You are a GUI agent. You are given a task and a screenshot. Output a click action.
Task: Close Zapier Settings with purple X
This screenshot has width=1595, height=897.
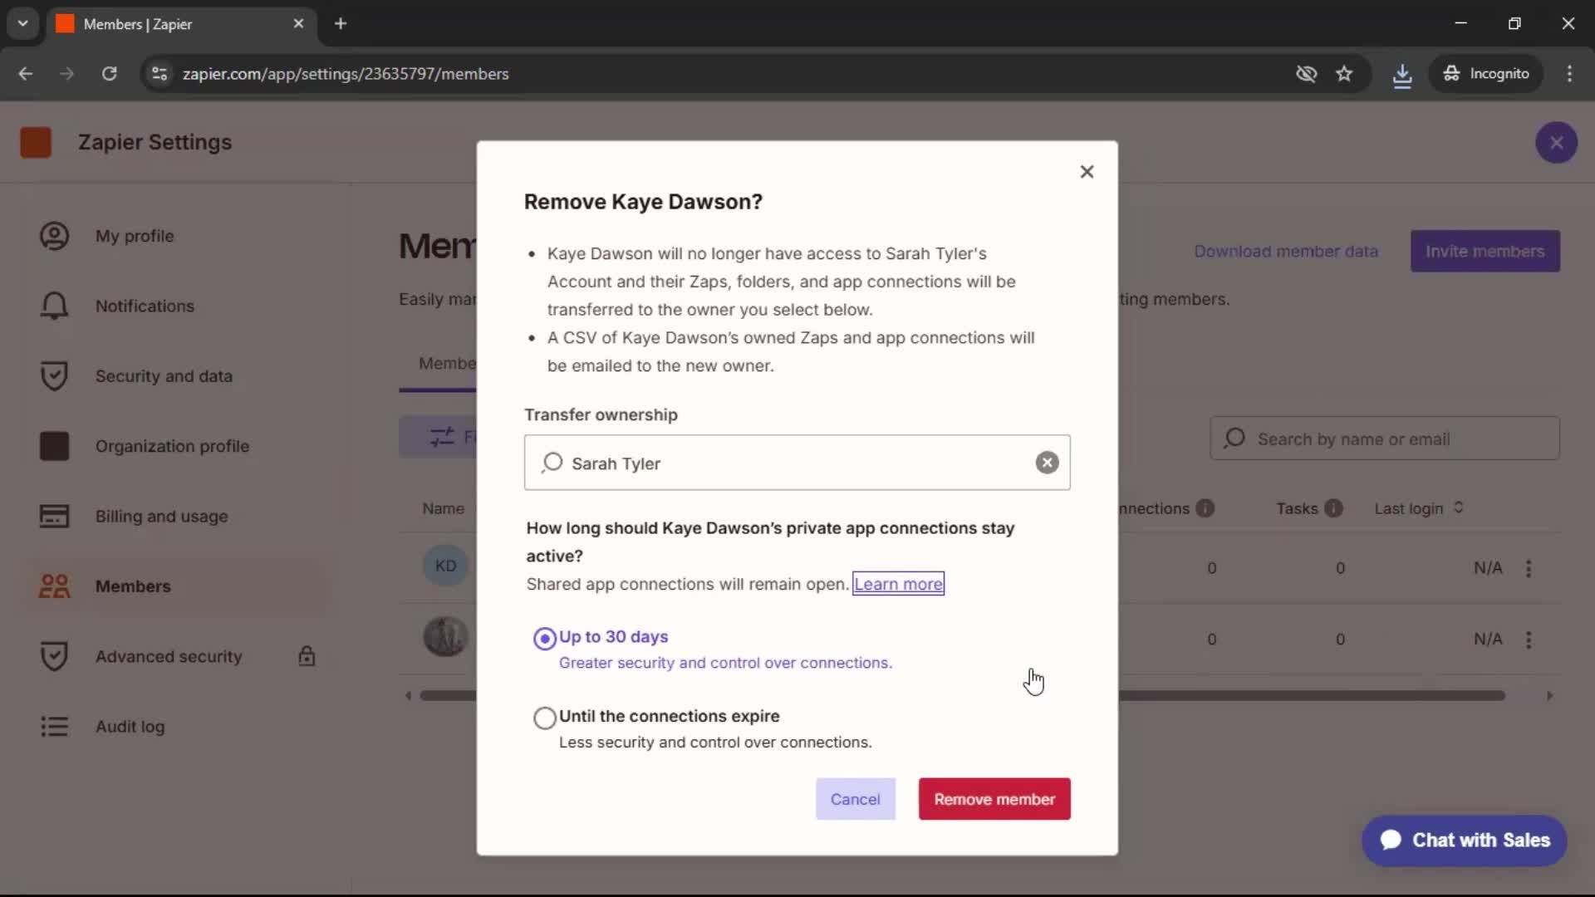pos(1556,143)
